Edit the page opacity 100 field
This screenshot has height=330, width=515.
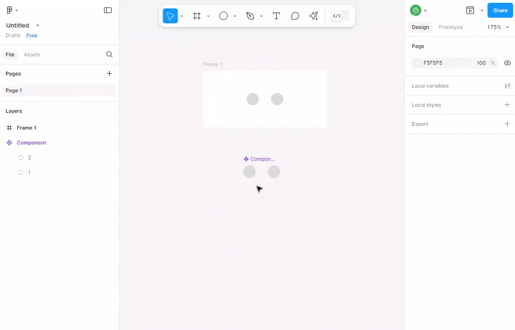[x=481, y=63]
